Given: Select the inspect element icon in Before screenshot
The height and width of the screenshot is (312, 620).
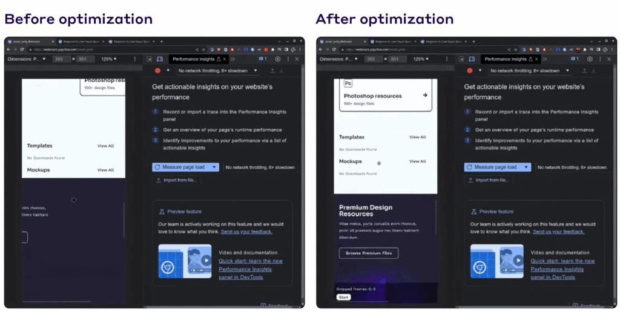Looking at the screenshot, I should click(150, 59).
